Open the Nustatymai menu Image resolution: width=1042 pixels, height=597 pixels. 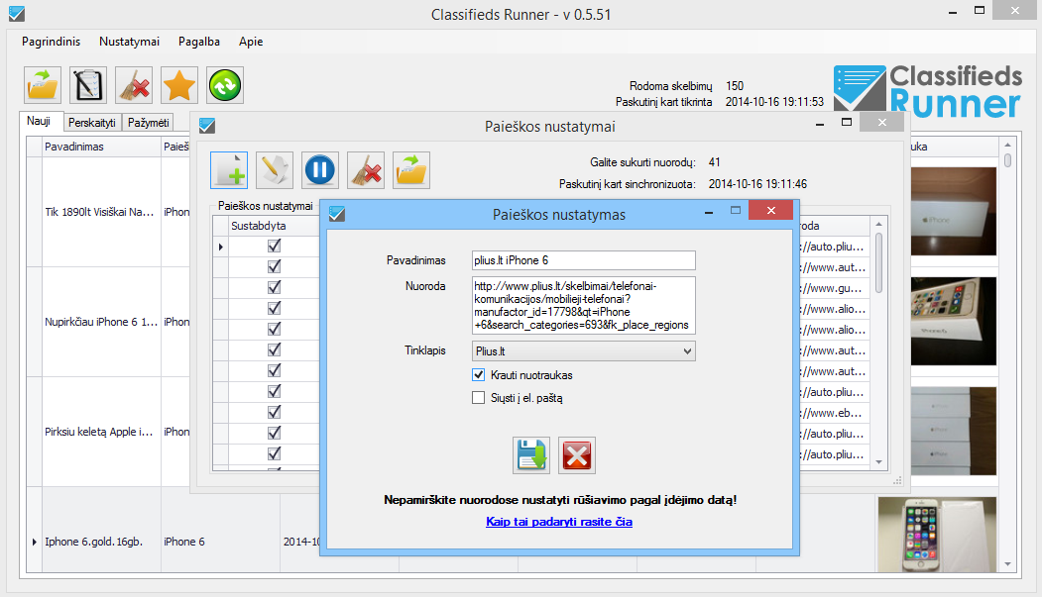pos(130,42)
